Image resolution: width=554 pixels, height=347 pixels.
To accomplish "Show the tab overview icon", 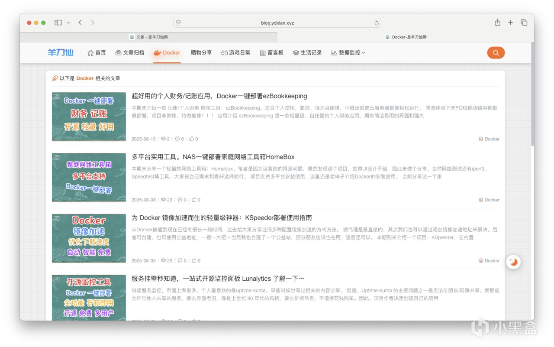I will tap(524, 23).
